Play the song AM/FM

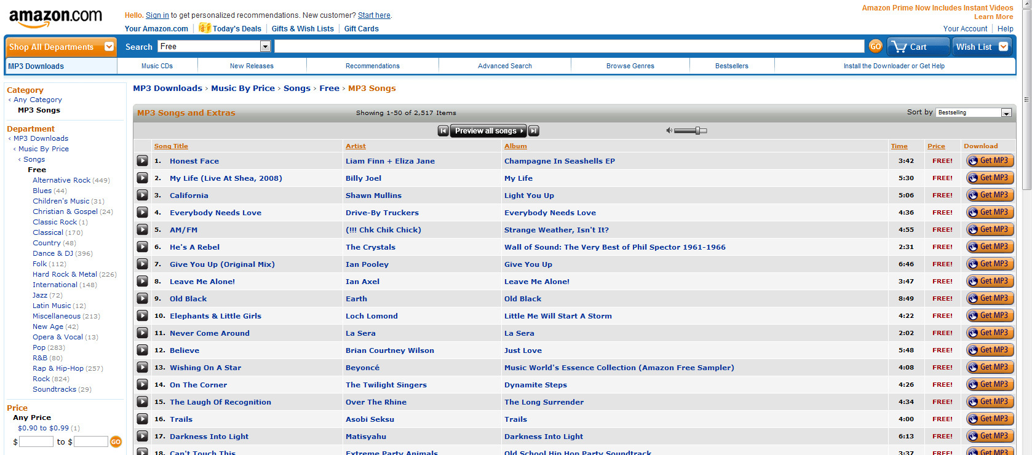(x=142, y=229)
